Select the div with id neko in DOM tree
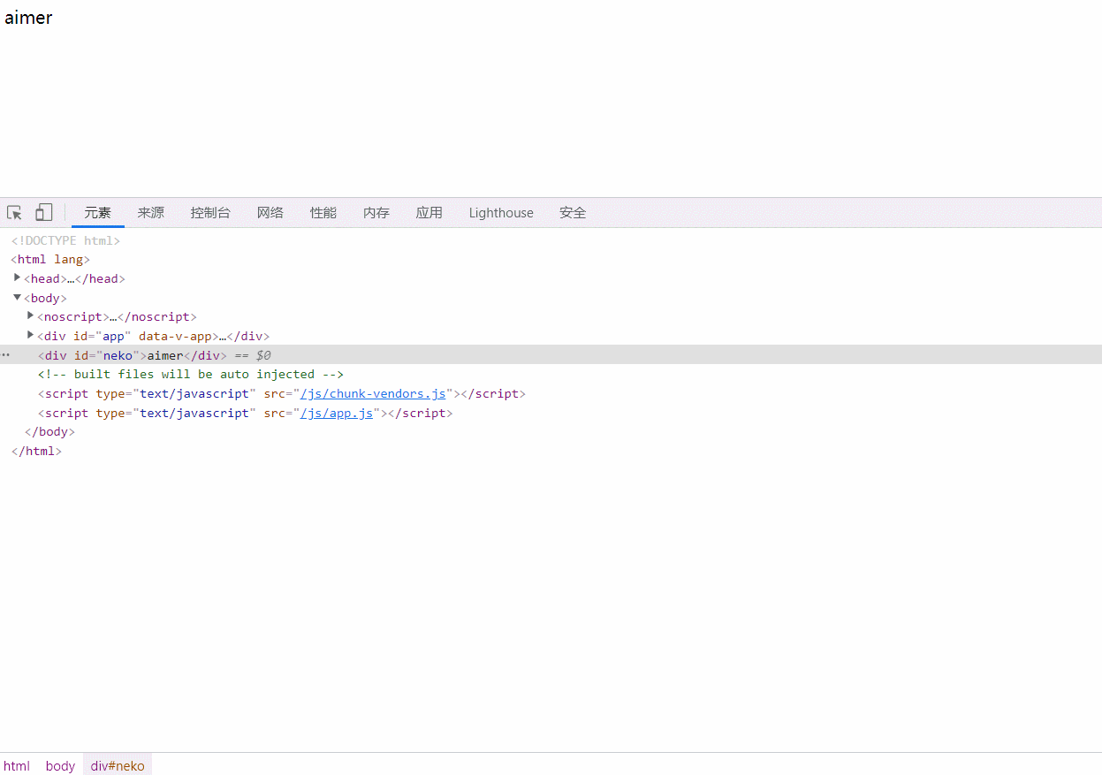The height and width of the screenshot is (775, 1102). 115,354
